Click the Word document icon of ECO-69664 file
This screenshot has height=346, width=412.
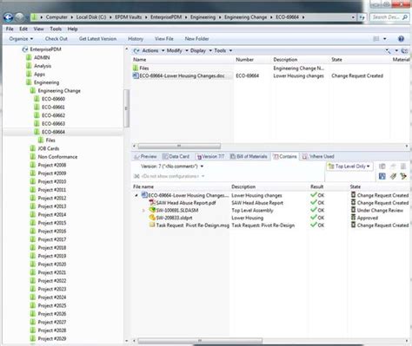136,75
